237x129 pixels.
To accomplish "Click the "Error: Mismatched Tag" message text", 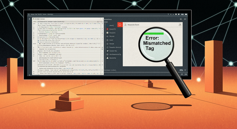I will tap(157, 43).
